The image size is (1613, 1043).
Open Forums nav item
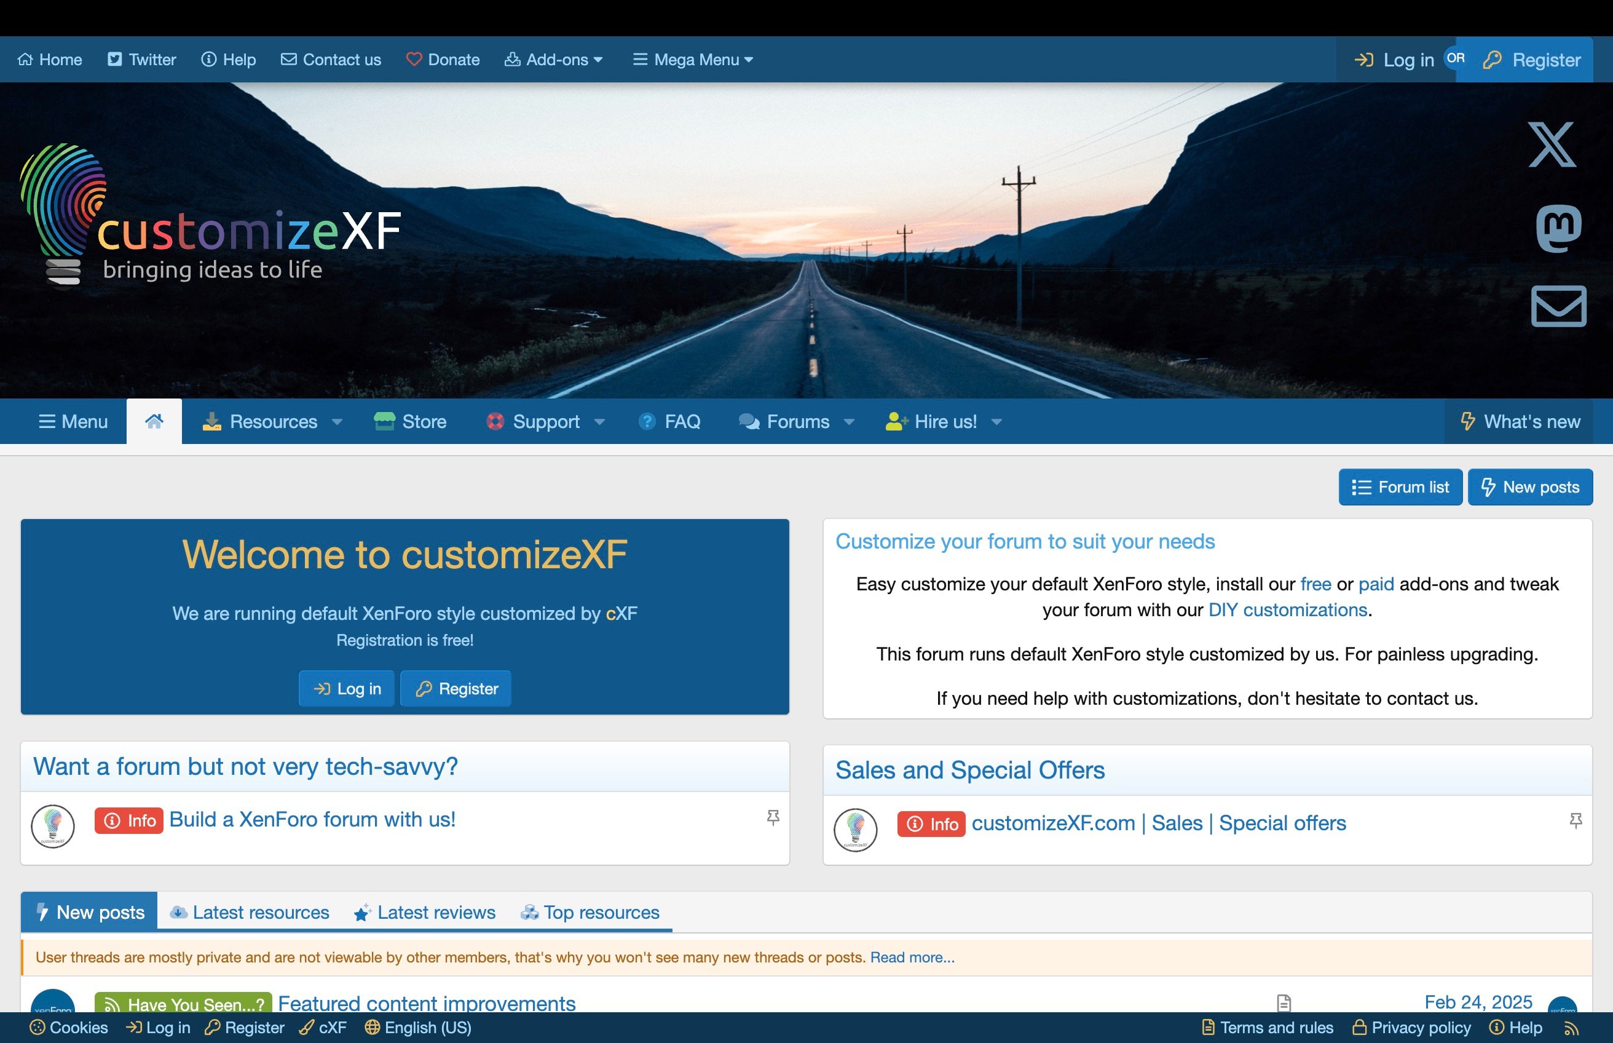point(784,421)
